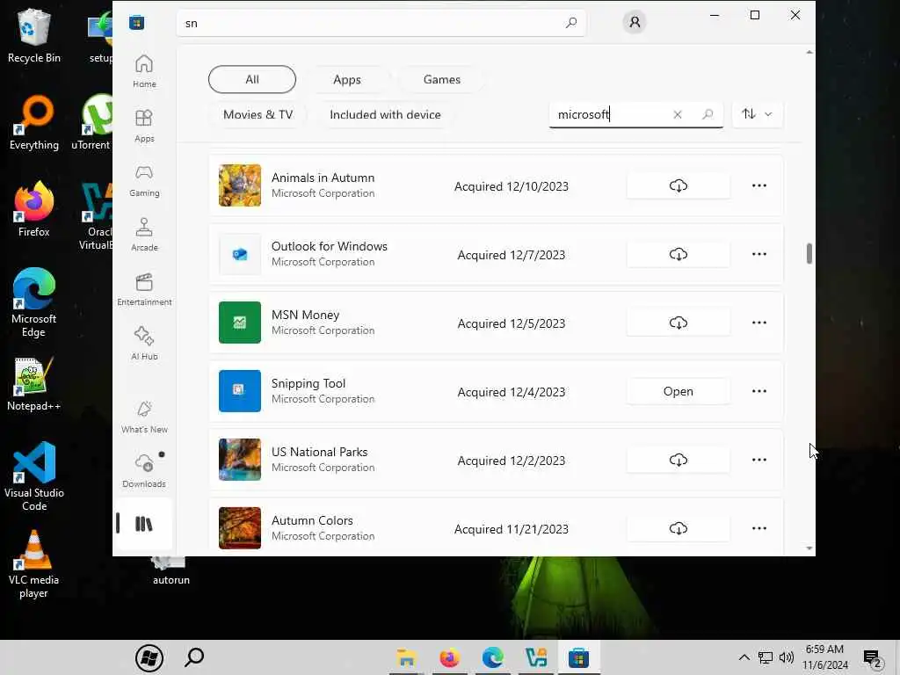
Task: Click the library filter search magnifier
Action: point(708,114)
